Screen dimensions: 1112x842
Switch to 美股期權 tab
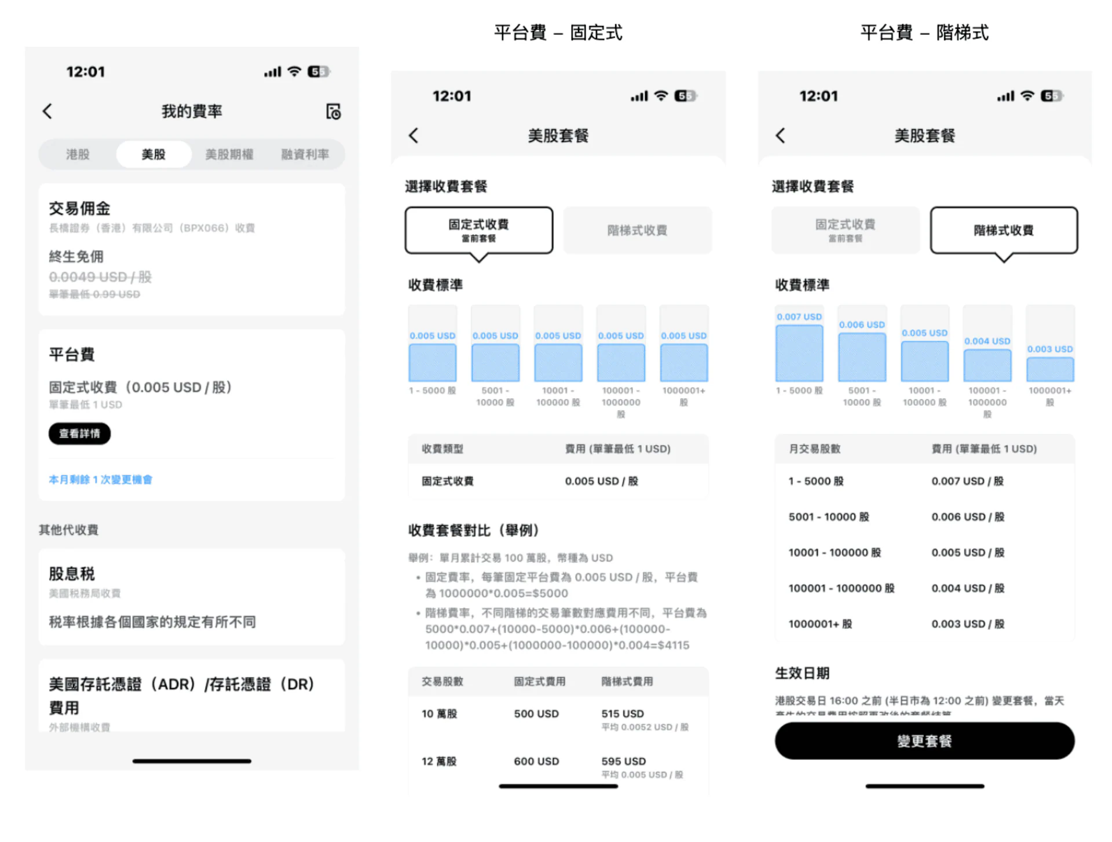(x=229, y=155)
